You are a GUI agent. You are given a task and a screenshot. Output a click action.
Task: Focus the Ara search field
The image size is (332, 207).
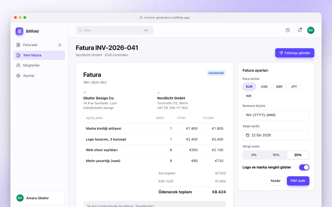pos(115,30)
